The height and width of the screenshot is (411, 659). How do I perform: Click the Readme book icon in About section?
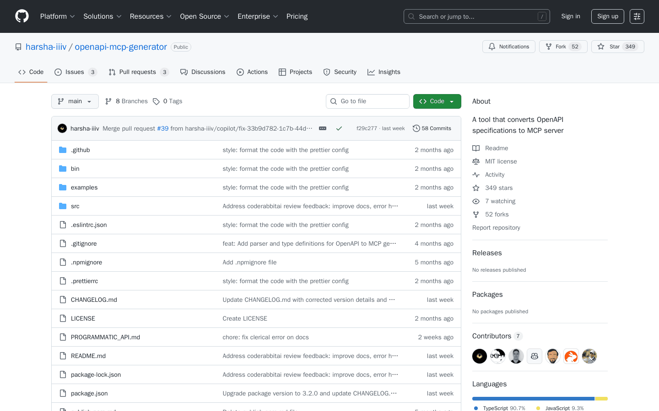476,148
